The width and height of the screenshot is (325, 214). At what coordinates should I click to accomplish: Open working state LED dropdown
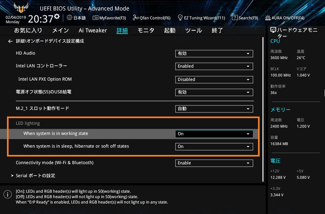point(214,134)
